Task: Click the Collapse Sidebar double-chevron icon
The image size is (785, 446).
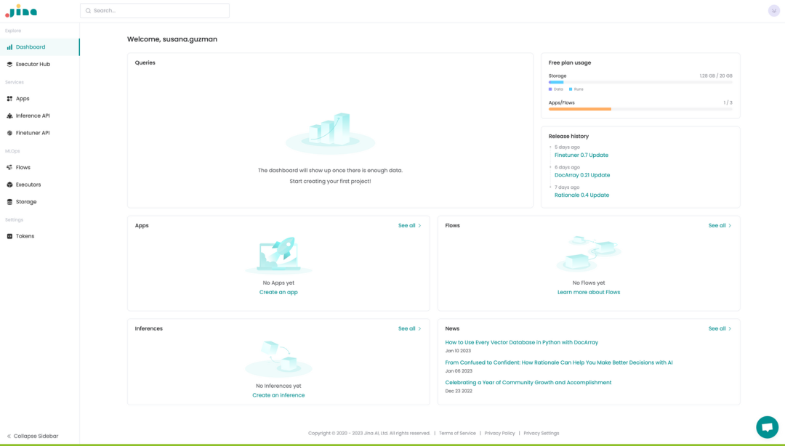Action: pos(9,436)
